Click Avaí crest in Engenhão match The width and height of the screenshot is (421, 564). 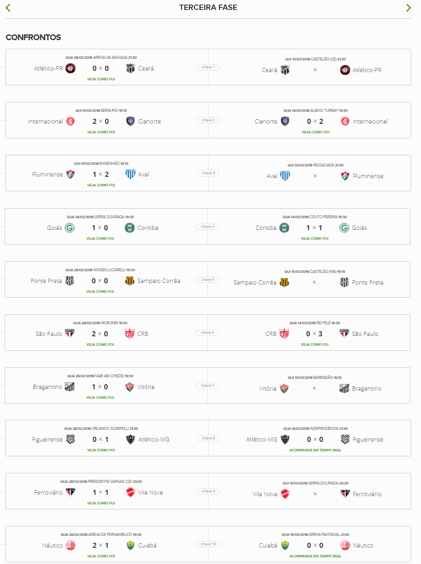click(x=131, y=174)
